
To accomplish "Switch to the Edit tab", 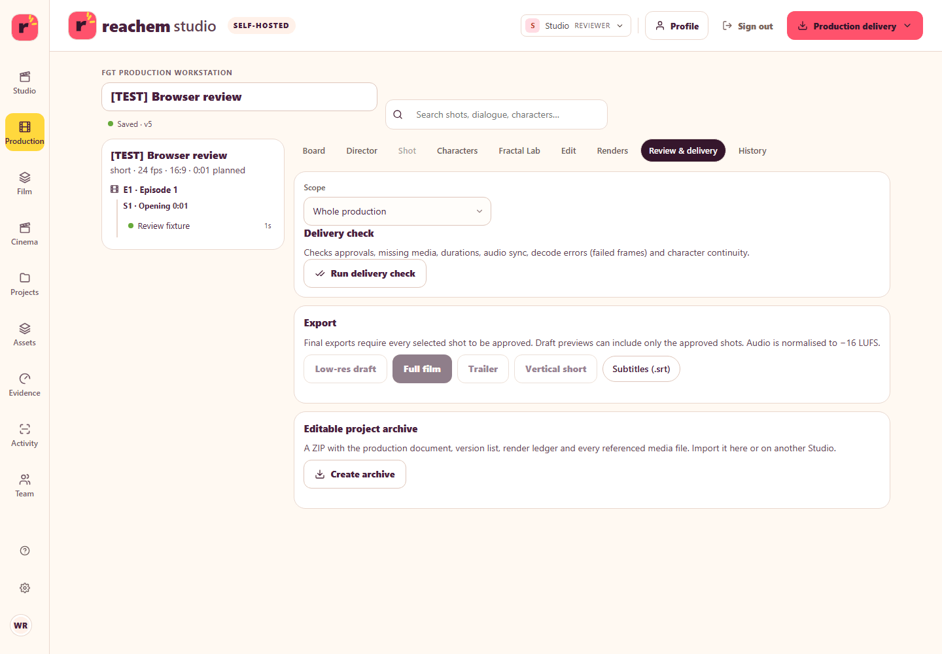I will pyautogui.click(x=568, y=150).
